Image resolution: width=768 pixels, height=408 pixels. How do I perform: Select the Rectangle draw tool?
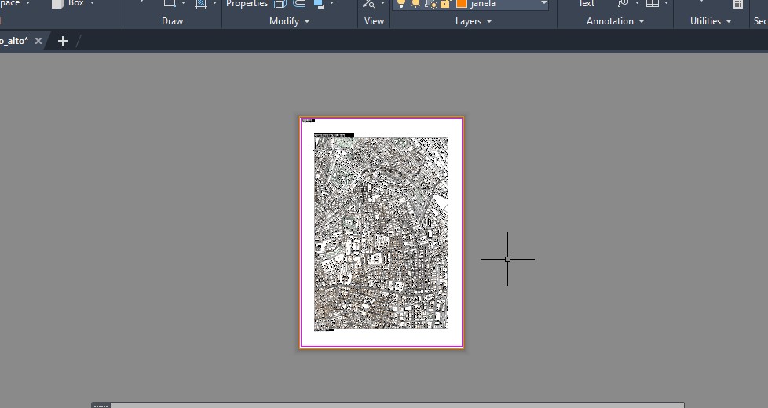(170, 3)
